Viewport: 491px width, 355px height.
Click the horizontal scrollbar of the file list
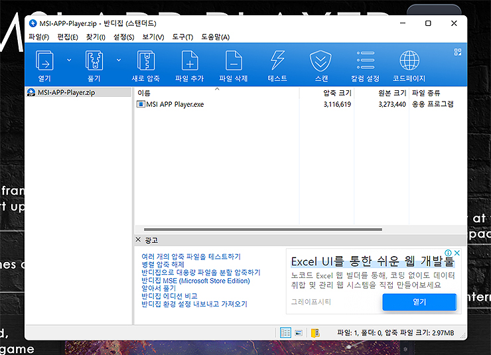point(263,230)
